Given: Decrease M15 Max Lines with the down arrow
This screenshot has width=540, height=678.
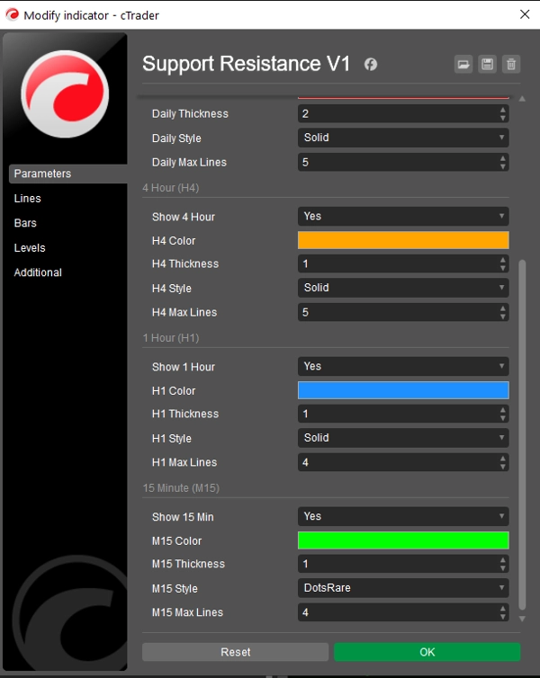Looking at the screenshot, I should (x=502, y=617).
